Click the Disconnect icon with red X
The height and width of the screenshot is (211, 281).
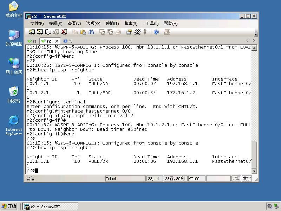tap(64, 32)
